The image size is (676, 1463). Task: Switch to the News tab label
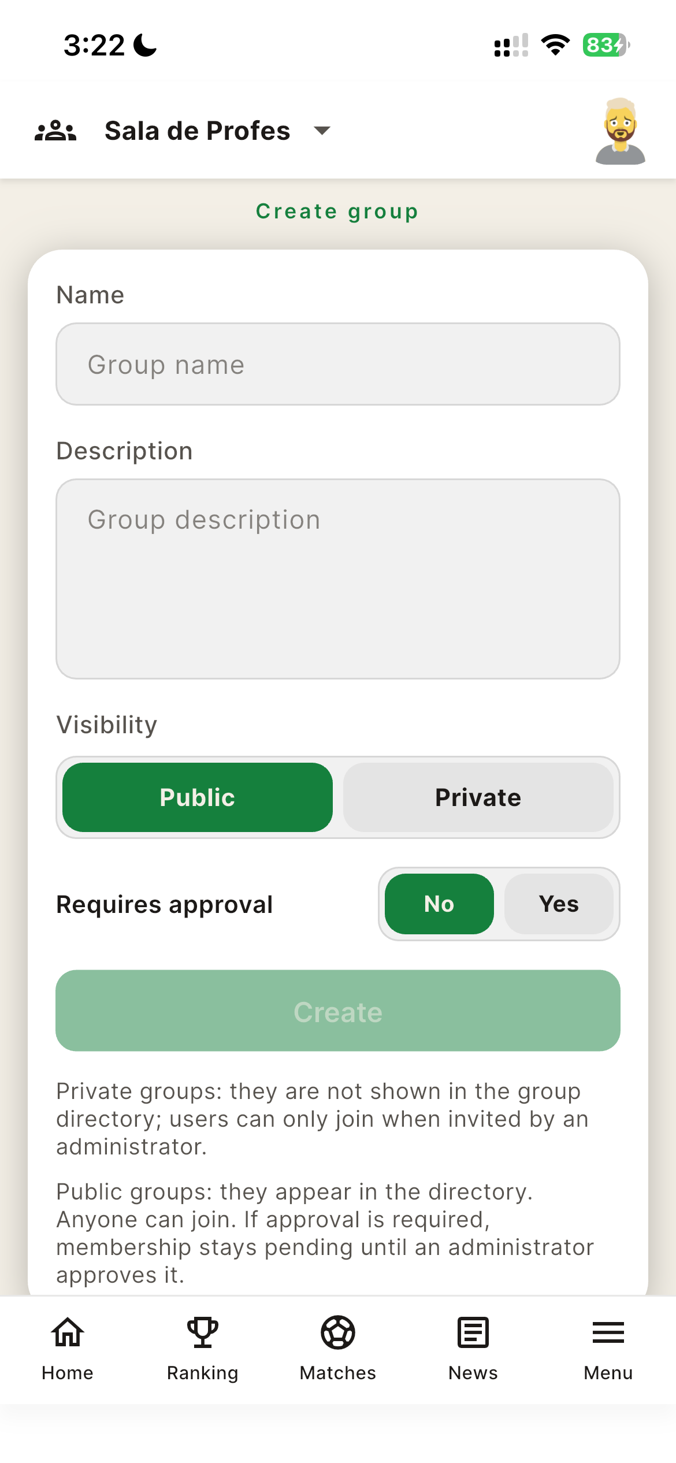(473, 1373)
